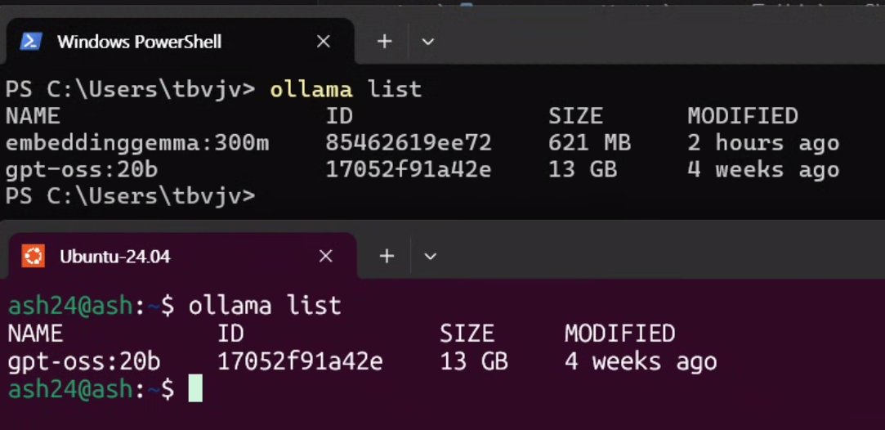This screenshot has height=430, width=885.
Task: Click the ID 85462619ee72 in PowerShell
Action: (409, 143)
